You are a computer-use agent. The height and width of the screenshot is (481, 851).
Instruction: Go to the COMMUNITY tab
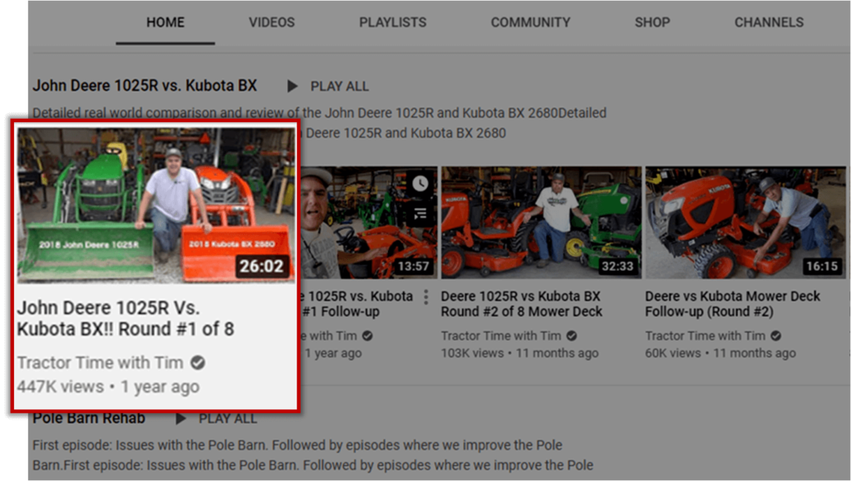coord(530,22)
